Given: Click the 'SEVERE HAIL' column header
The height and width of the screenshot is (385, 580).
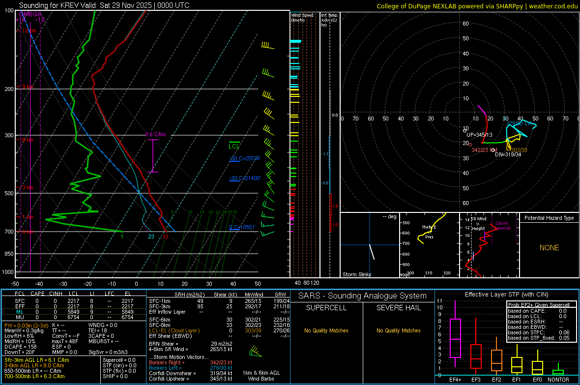Looking at the screenshot, I should click(x=398, y=308).
